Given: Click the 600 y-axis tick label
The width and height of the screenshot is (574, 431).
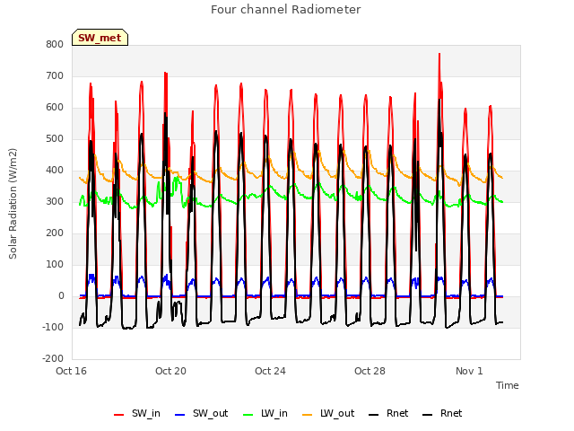Looking at the screenshot, I should coord(55,108).
